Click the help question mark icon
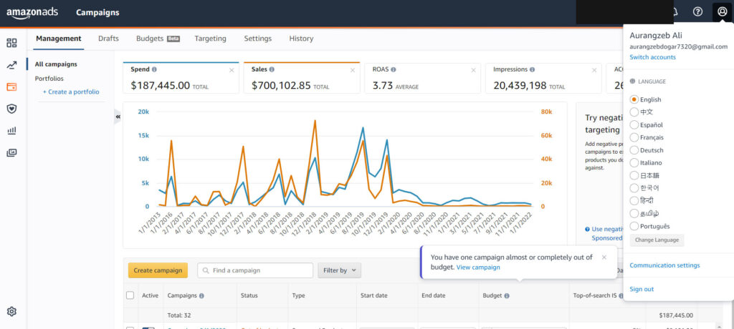The height and width of the screenshot is (329, 734). [x=697, y=11]
